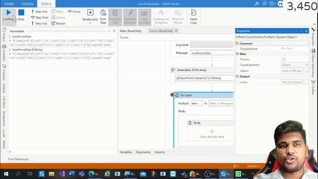Select the Body sequence header

click(210, 123)
